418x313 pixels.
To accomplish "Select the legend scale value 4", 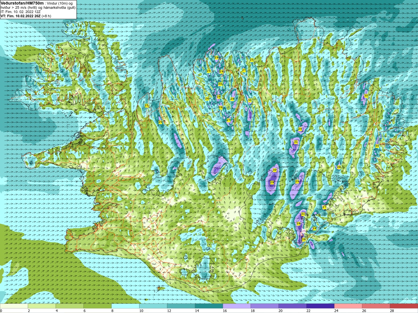I will (56, 311).
